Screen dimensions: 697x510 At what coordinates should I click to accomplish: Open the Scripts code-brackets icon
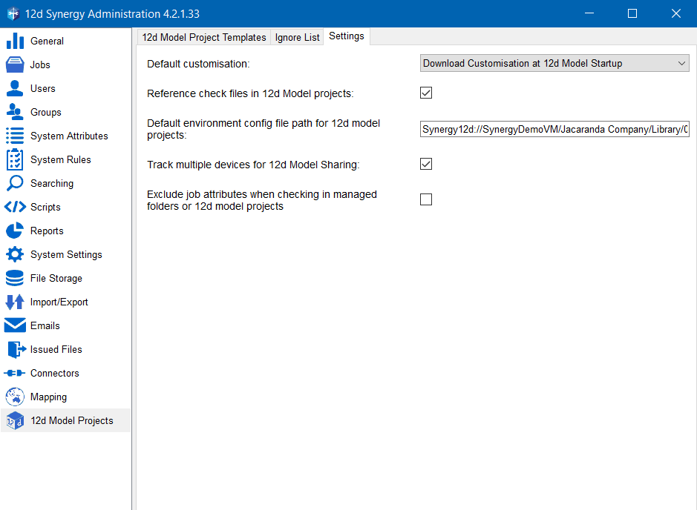pyautogui.click(x=15, y=207)
